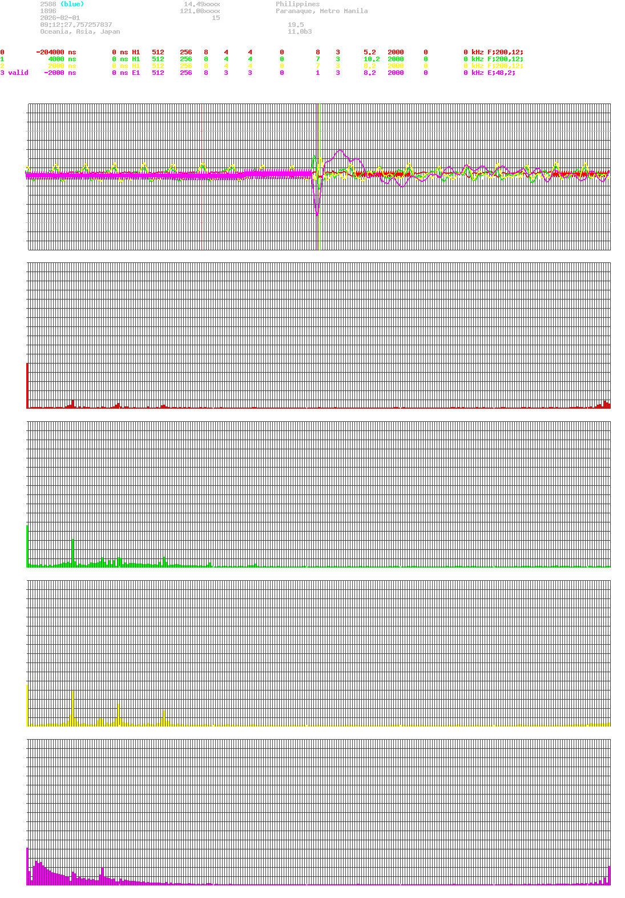Click the station number '2588'

coord(48,4)
